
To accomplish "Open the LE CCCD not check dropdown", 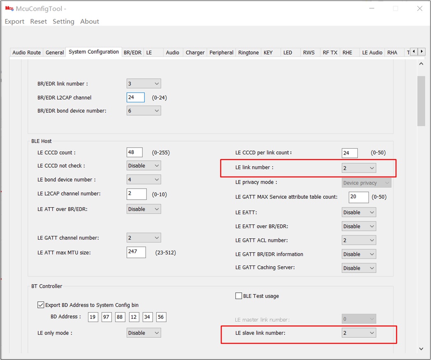I will tap(144, 166).
